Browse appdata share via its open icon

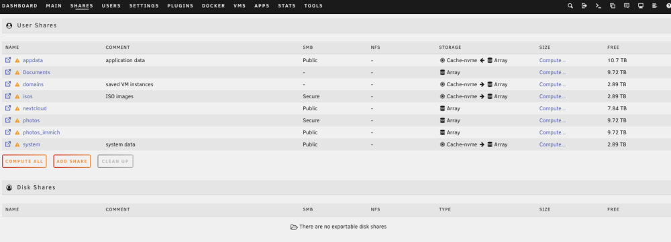7,60
